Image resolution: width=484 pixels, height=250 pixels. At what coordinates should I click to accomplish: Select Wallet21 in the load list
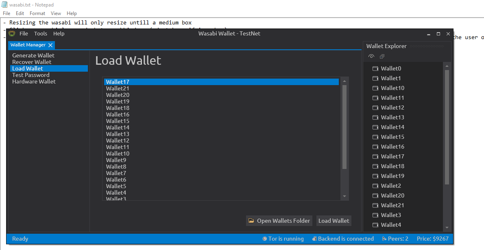(x=221, y=88)
